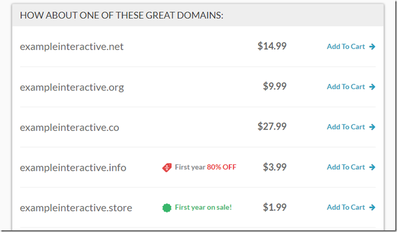Click arrow icon in exampleinteractive.co row

pyautogui.click(x=372, y=127)
